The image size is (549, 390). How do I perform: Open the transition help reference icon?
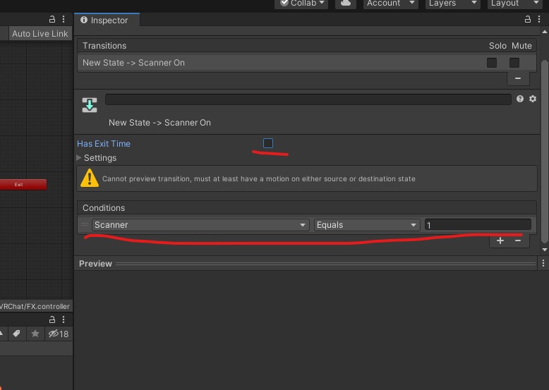(x=521, y=99)
